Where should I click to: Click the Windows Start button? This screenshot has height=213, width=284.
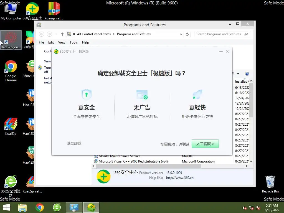7,207
